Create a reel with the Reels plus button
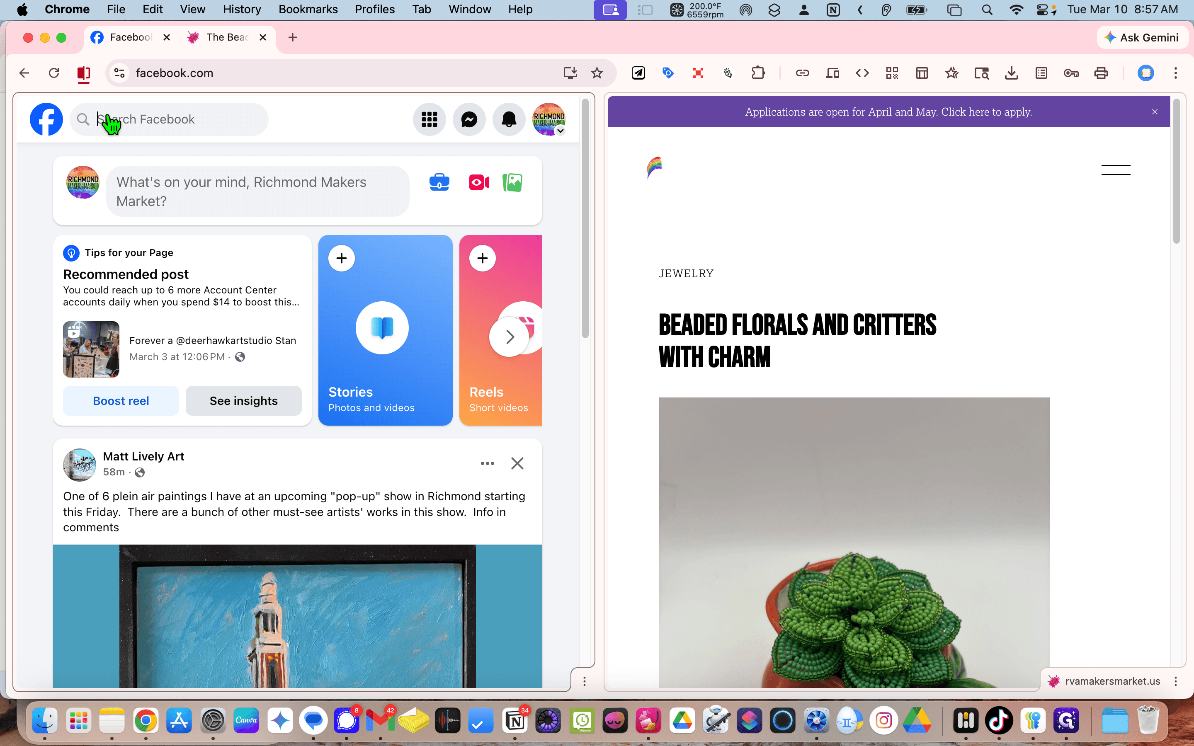This screenshot has width=1194, height=746. [483, 258]
